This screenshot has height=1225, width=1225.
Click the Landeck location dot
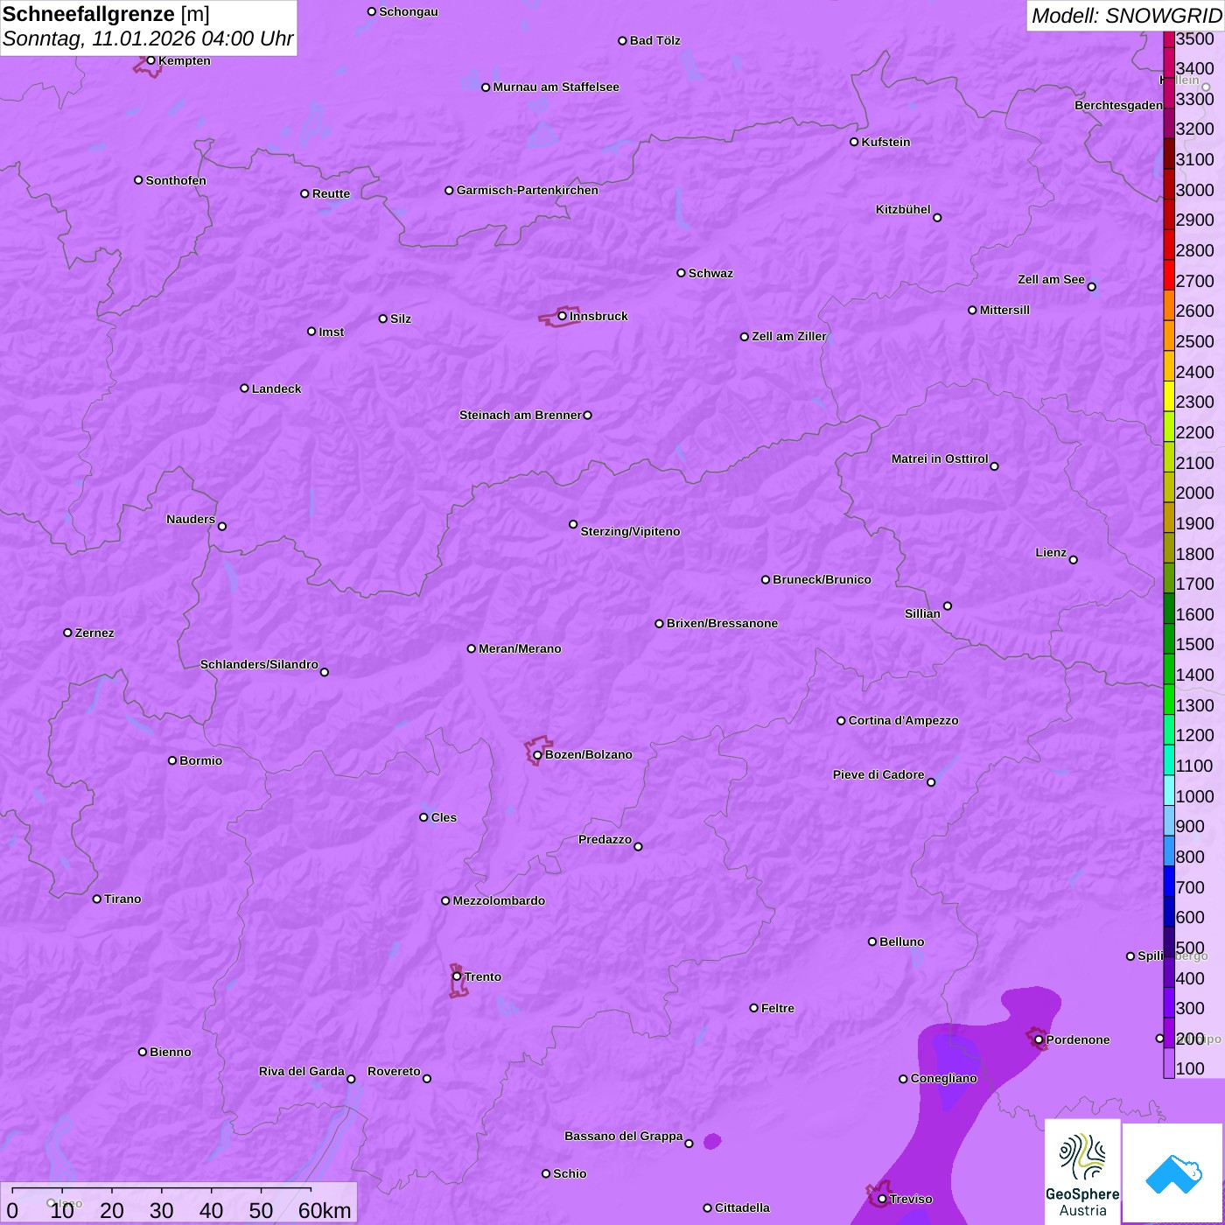(245, 388)
